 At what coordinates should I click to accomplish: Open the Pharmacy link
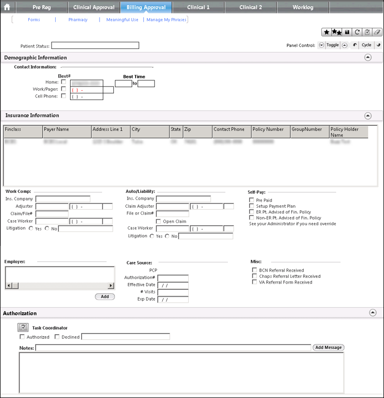78,20
